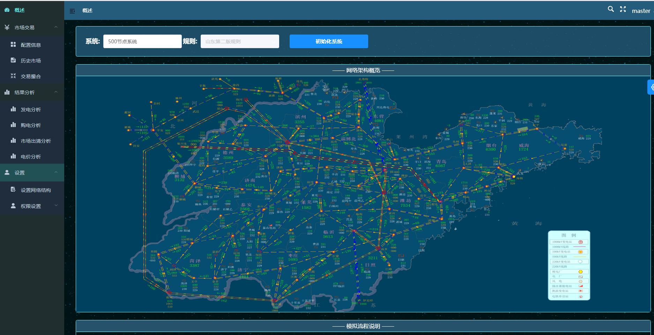Open 电价分析 page

(x=31, y=157)
